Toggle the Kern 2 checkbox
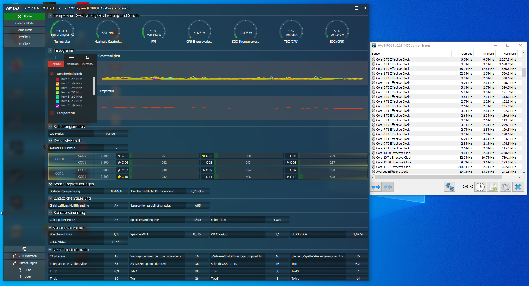Screen dimensions: 529x286 pos(58,84)
